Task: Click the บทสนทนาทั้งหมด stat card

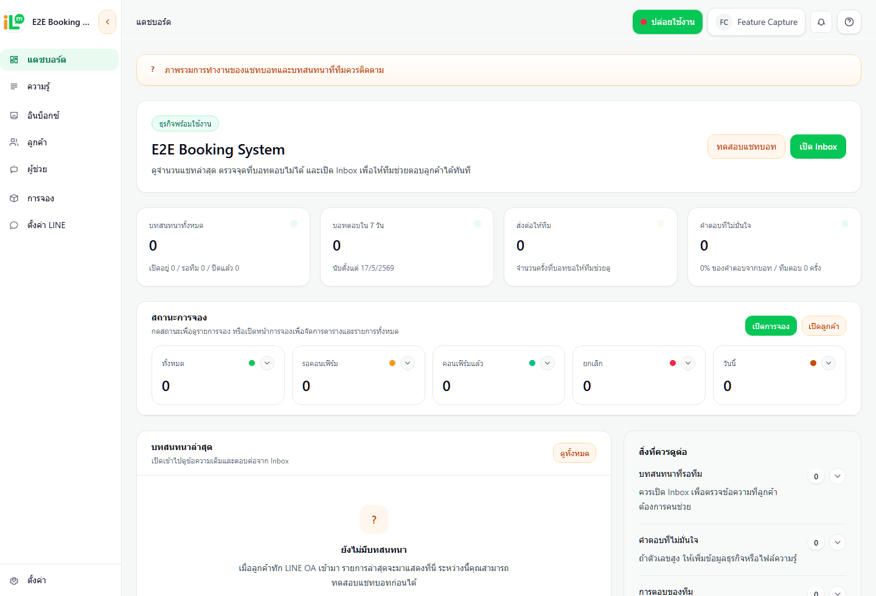Action: tap(223, 247)
